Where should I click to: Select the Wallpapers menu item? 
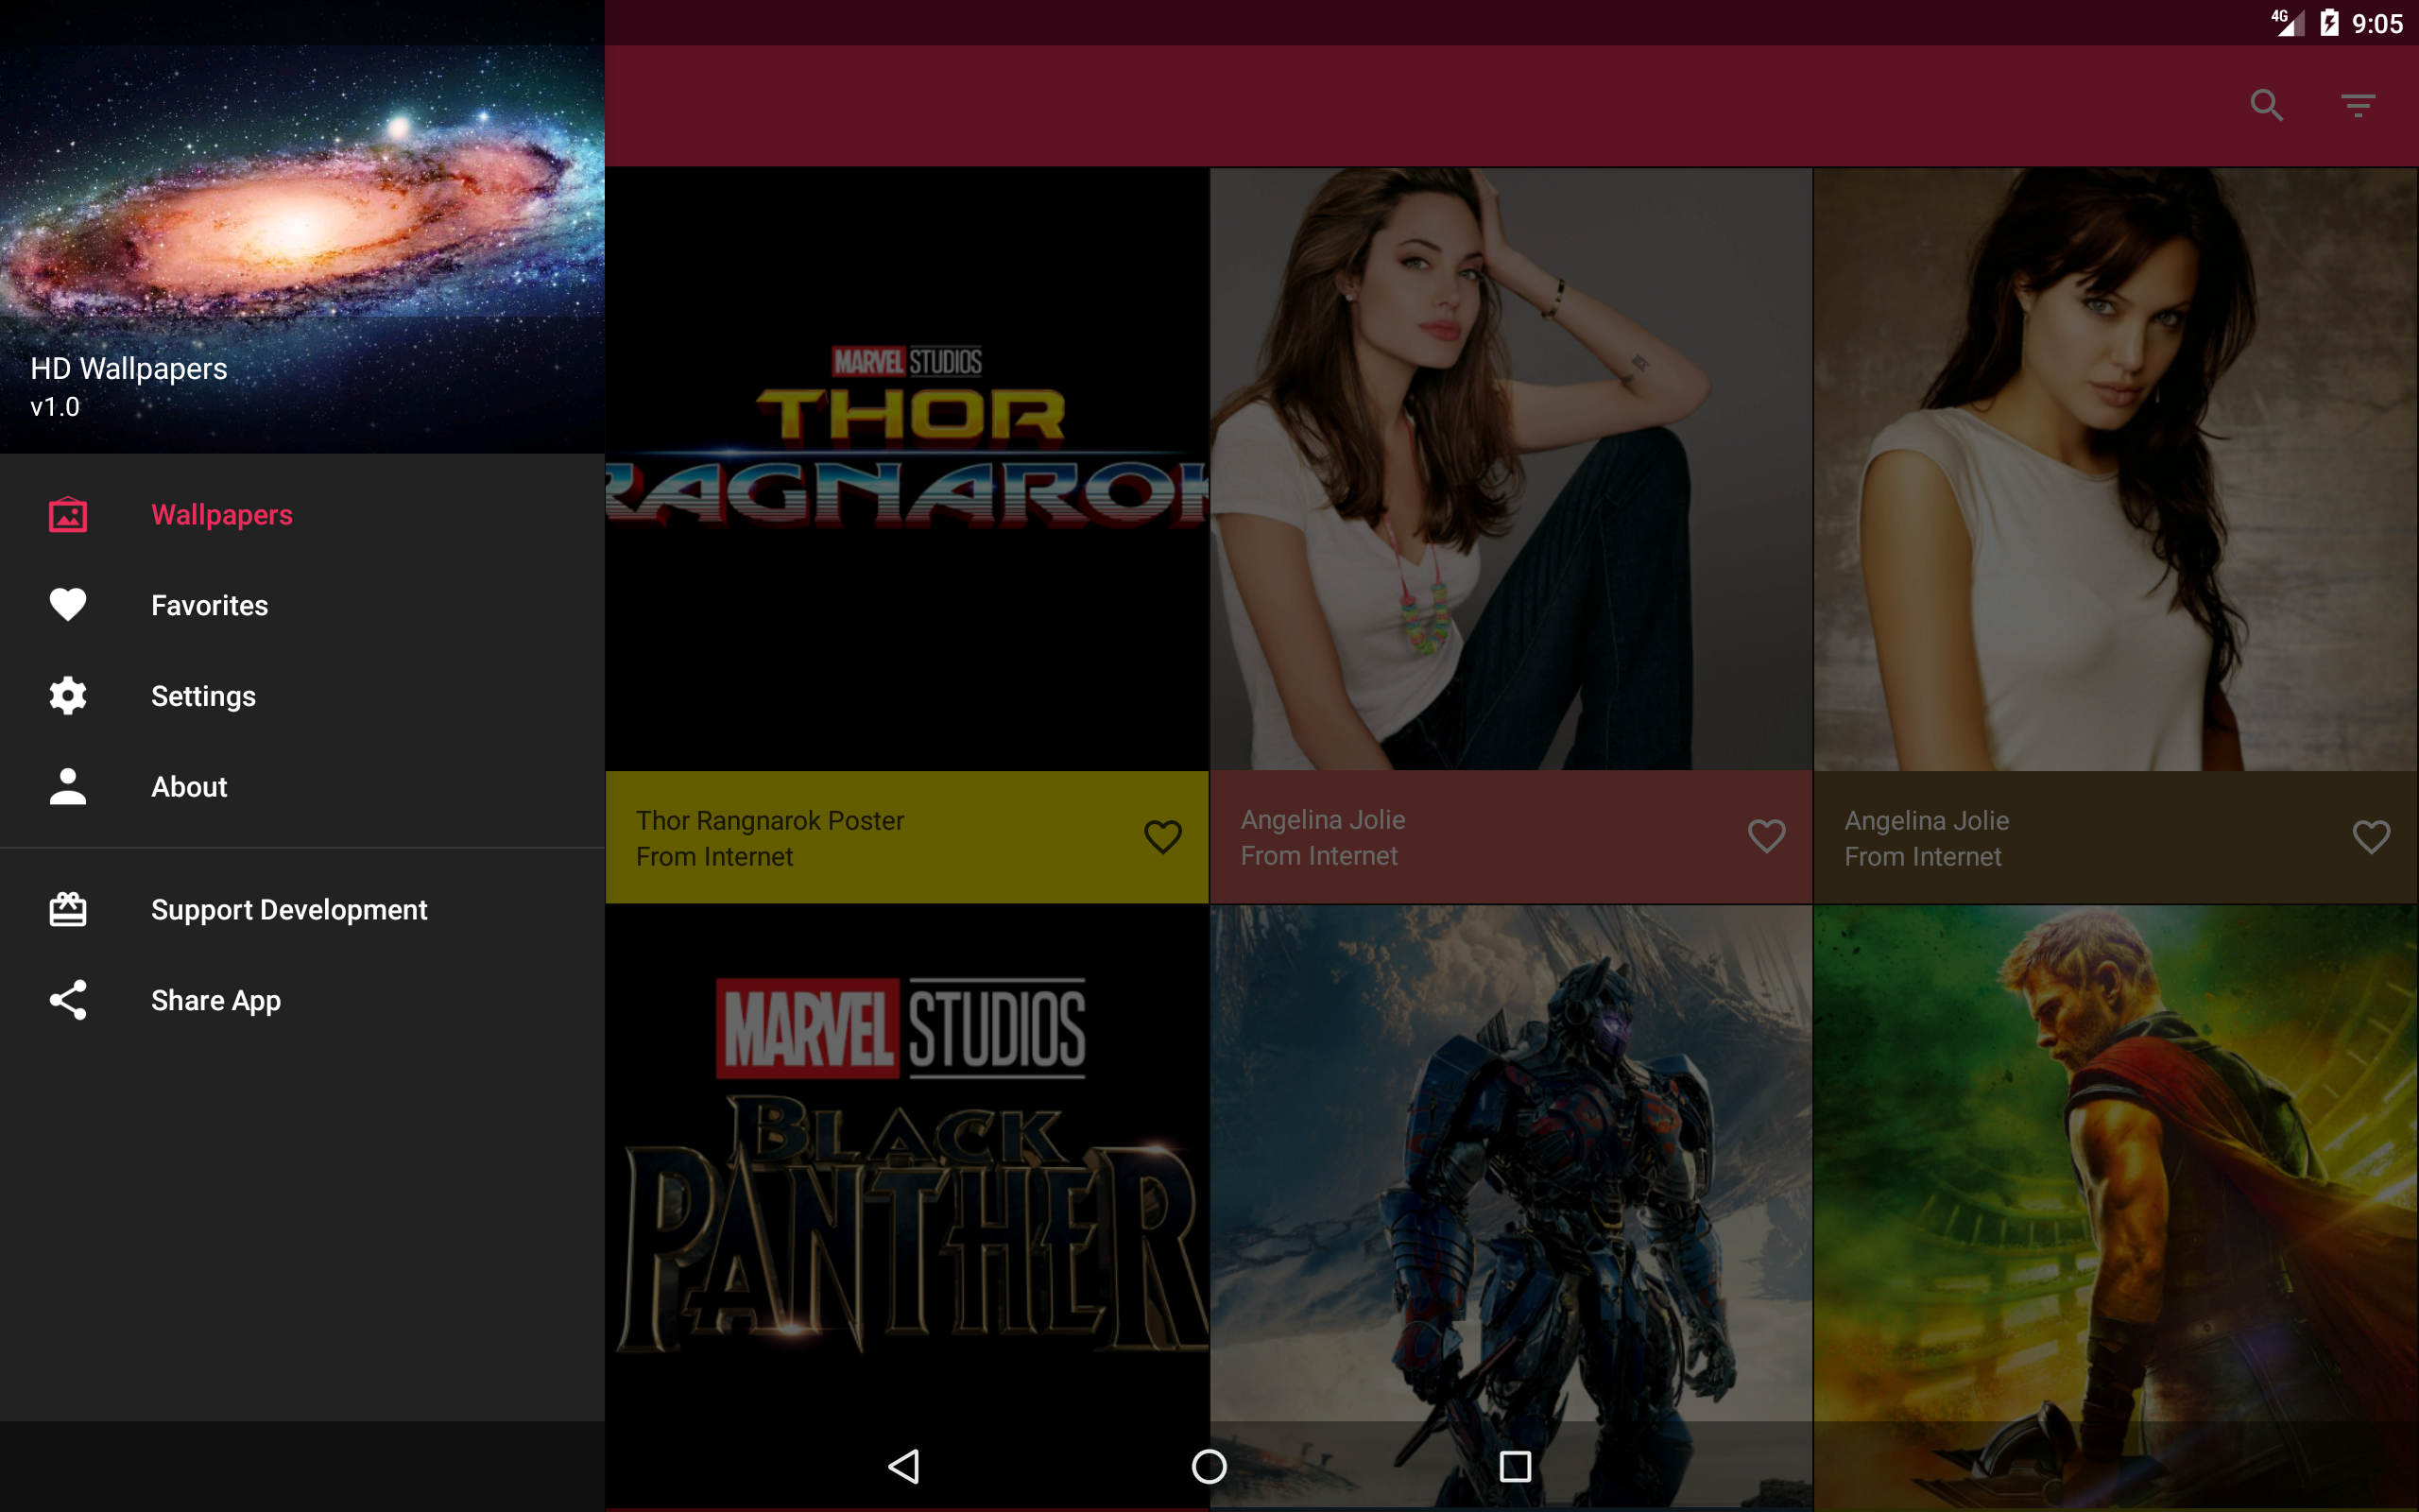[x=301, y=515]
